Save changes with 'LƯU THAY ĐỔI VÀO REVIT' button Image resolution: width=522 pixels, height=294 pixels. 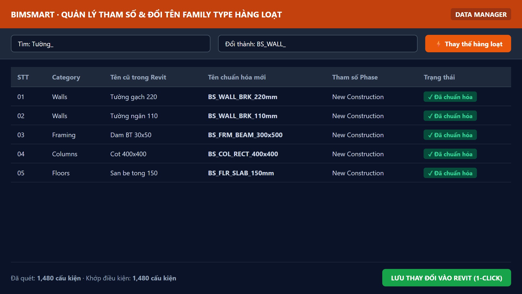[446, 278]
